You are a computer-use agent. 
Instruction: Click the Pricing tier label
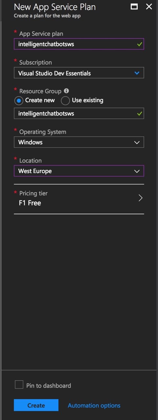point(33,194)
